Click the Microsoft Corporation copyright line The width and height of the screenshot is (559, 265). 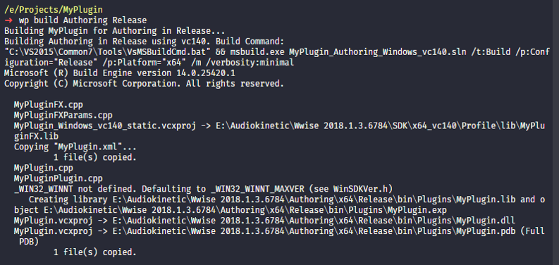click(x=144, y=84)
